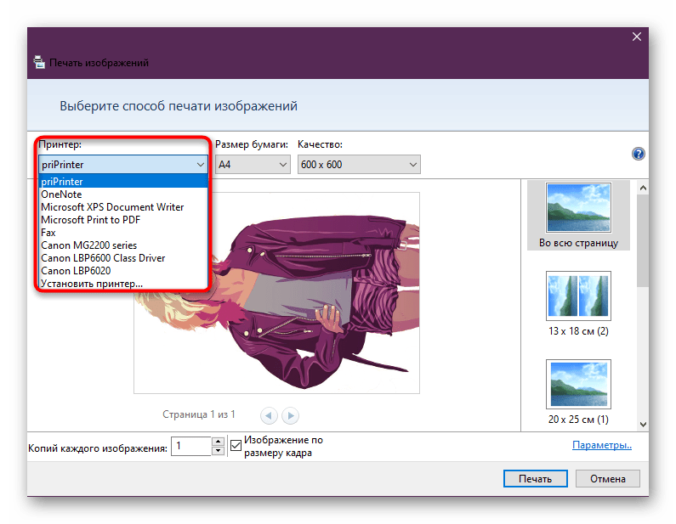Click the printer icon in title bar
The height and width of the screenshot is (524, 676).
click(x=39, y=63)
